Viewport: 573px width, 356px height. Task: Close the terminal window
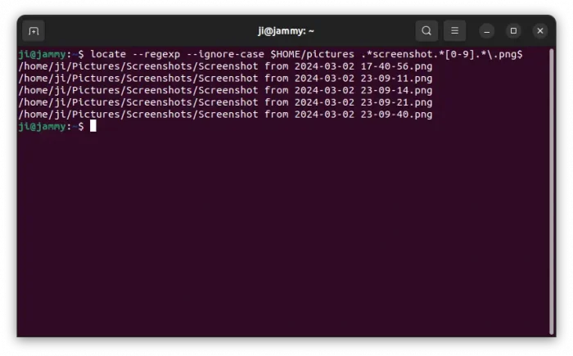pos(540,31)
